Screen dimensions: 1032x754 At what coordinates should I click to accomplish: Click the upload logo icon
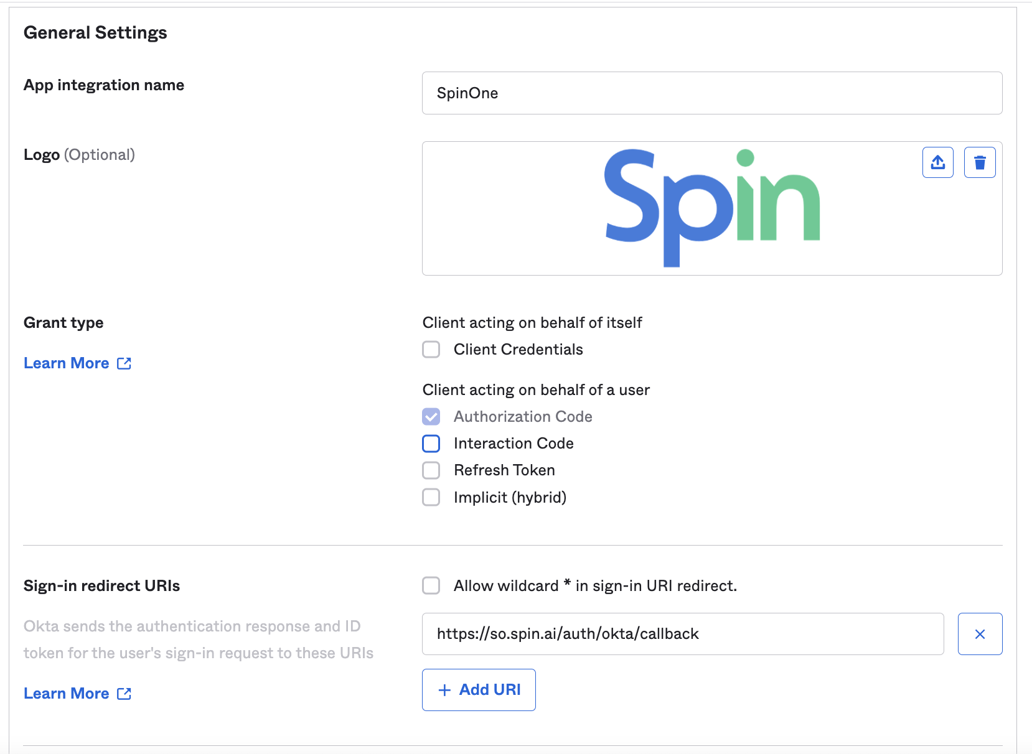[937, 162]
